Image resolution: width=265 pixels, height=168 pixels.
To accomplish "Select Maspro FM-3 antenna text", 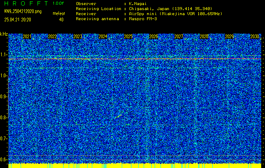I will click(143, 19).
